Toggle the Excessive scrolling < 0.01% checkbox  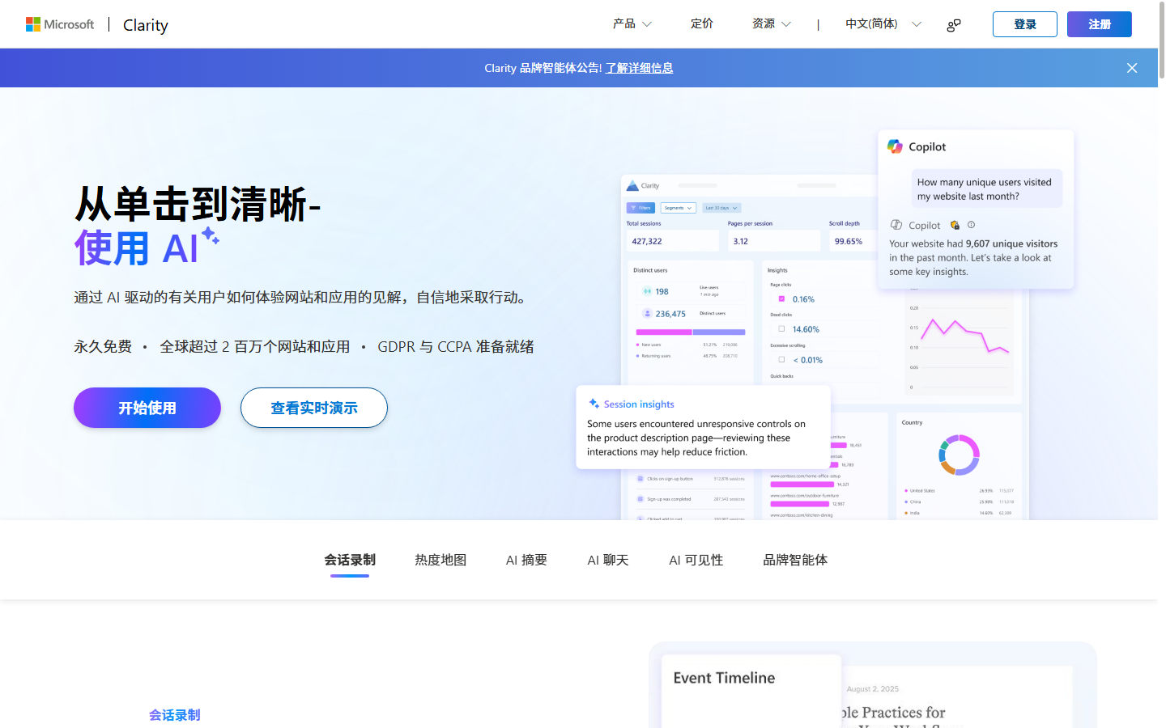click(781, 359)
